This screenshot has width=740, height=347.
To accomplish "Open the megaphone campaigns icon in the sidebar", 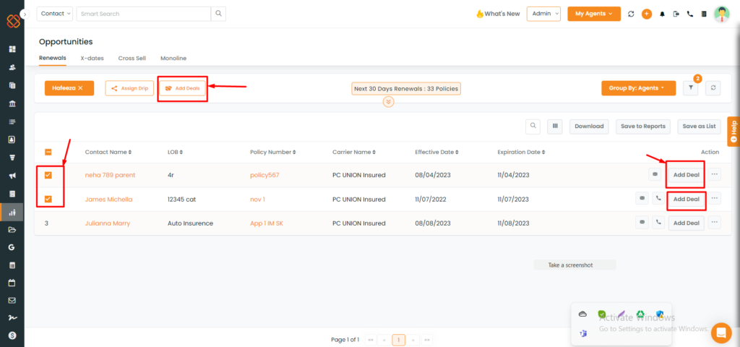I will coord(12,176).
